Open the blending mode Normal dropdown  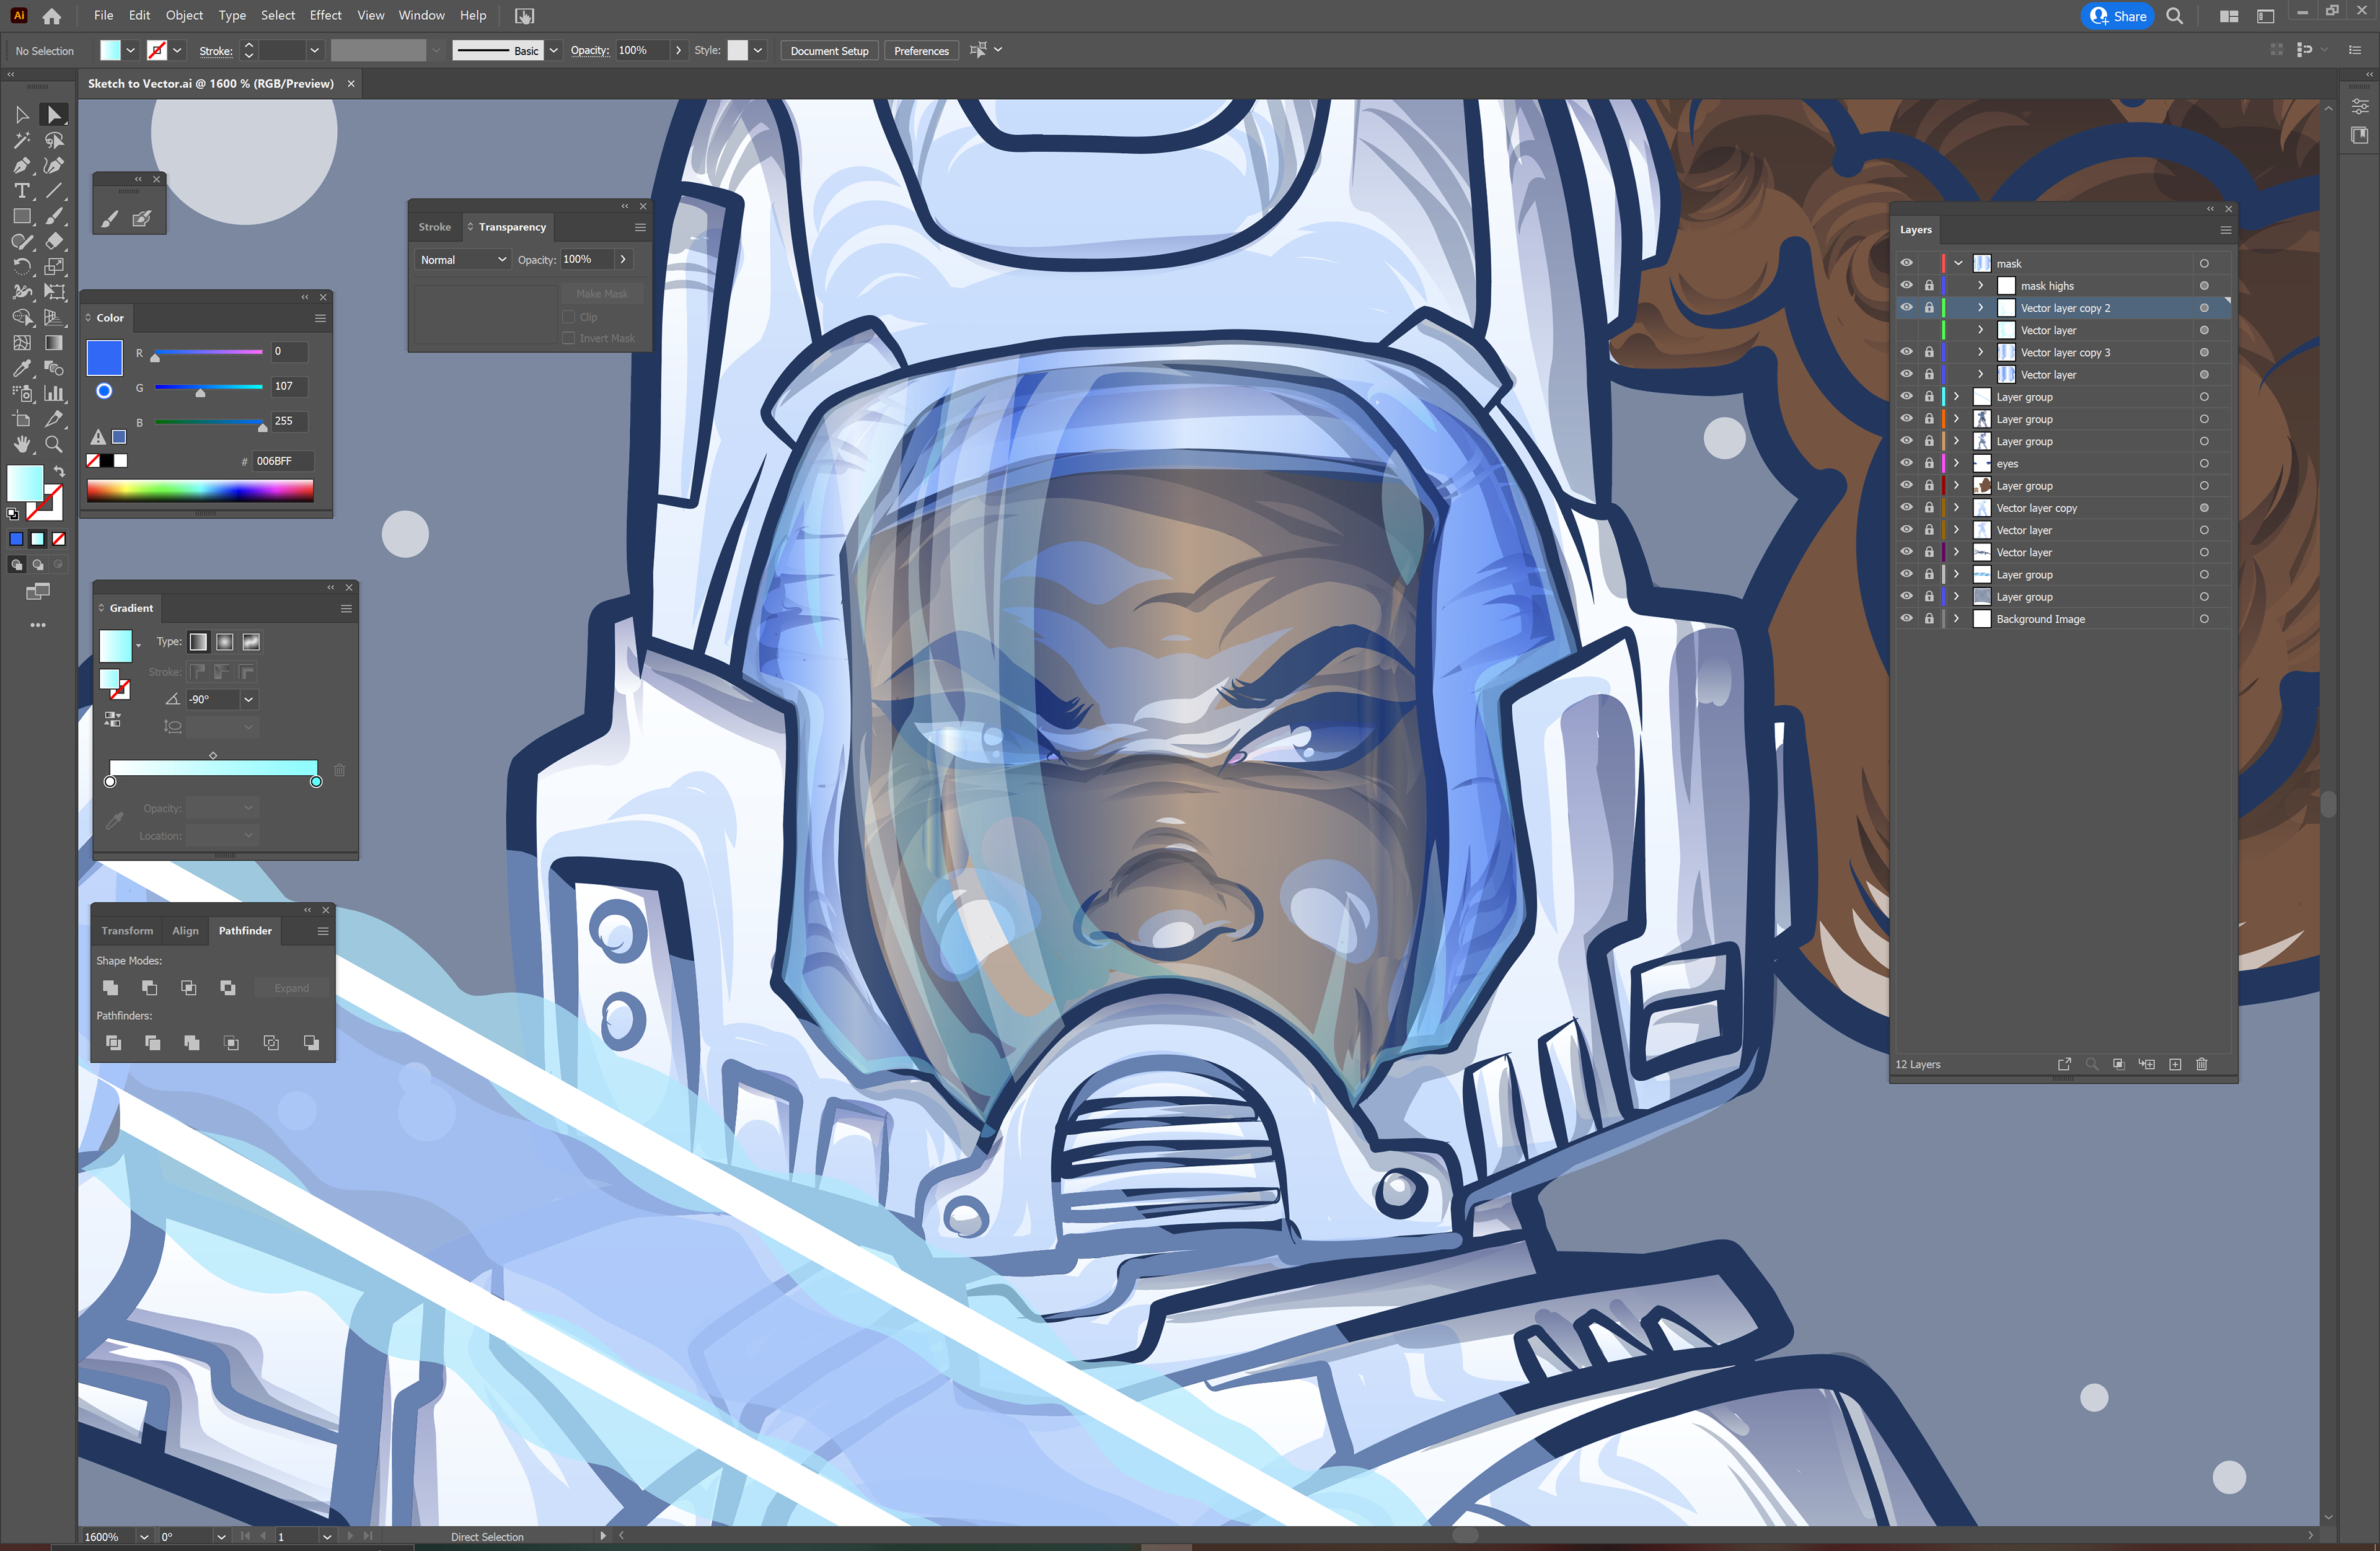[463, 259]
